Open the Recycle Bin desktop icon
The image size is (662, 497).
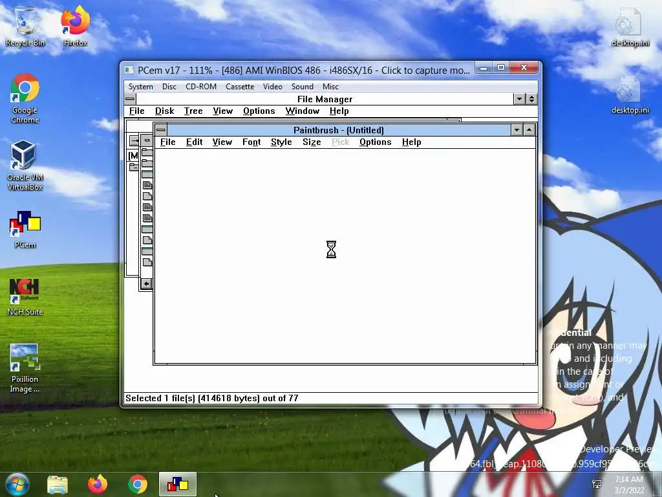[25, 26]
